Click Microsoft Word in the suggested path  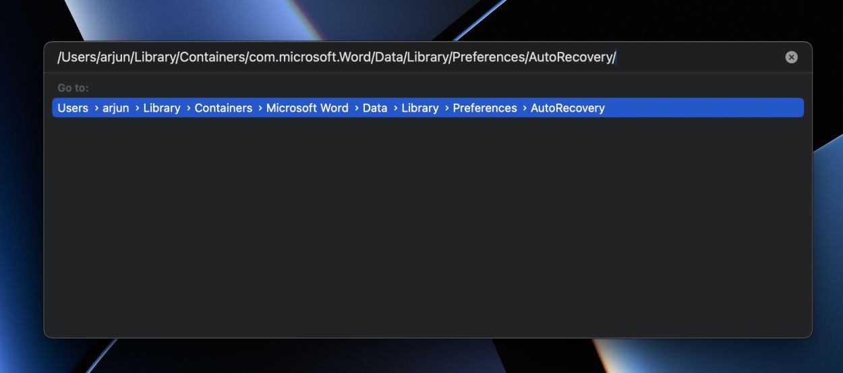coord(307,108)
